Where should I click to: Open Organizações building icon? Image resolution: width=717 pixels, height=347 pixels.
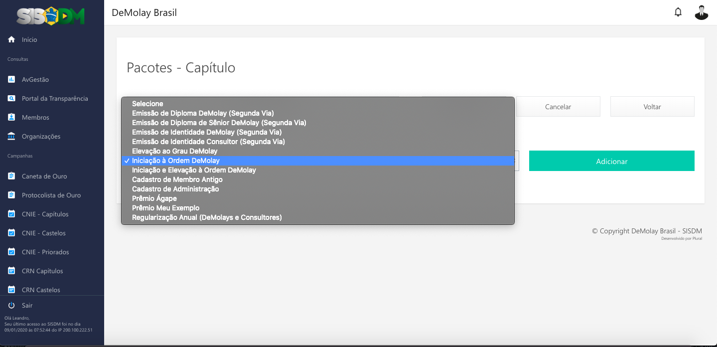[x=11, y=136]
